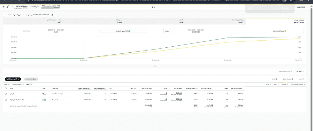Open the paid impressions metric dropdown
Screen dimensions: 313x131
pyautogui.click(x=123, y=31)
